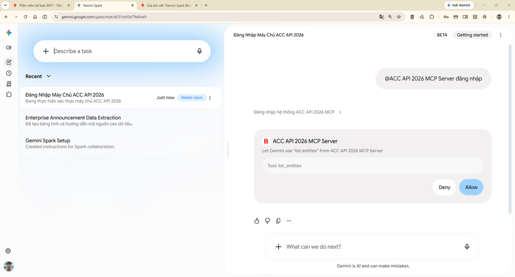This screenshot has height=277, width=515.
Task: Click the Allow button
Action: [471, 187]
